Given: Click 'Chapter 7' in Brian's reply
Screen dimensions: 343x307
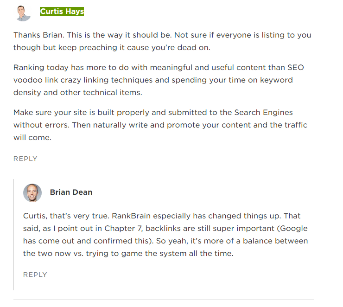Looking at the screenshot, I should tap(123, 229).
